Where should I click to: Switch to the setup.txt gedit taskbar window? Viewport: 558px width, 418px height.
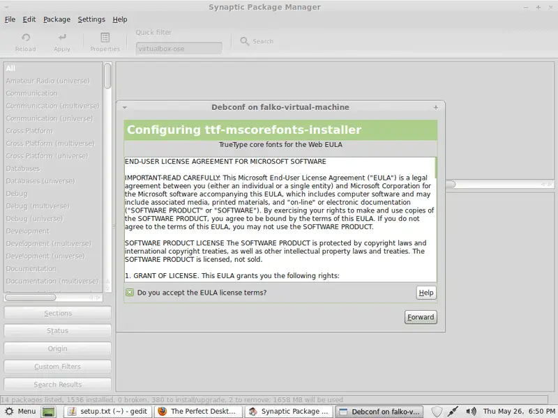(108, 412)
